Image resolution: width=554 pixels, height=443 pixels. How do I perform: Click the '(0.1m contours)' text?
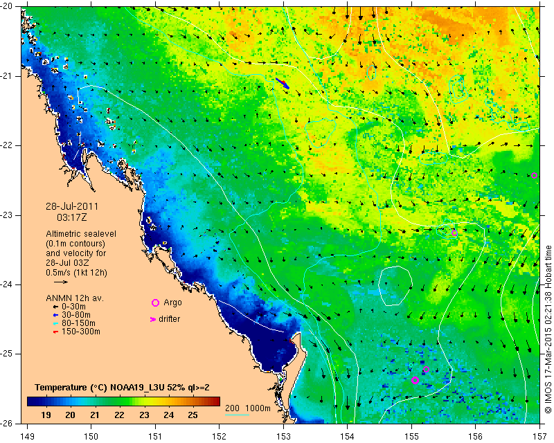[75, 244]
